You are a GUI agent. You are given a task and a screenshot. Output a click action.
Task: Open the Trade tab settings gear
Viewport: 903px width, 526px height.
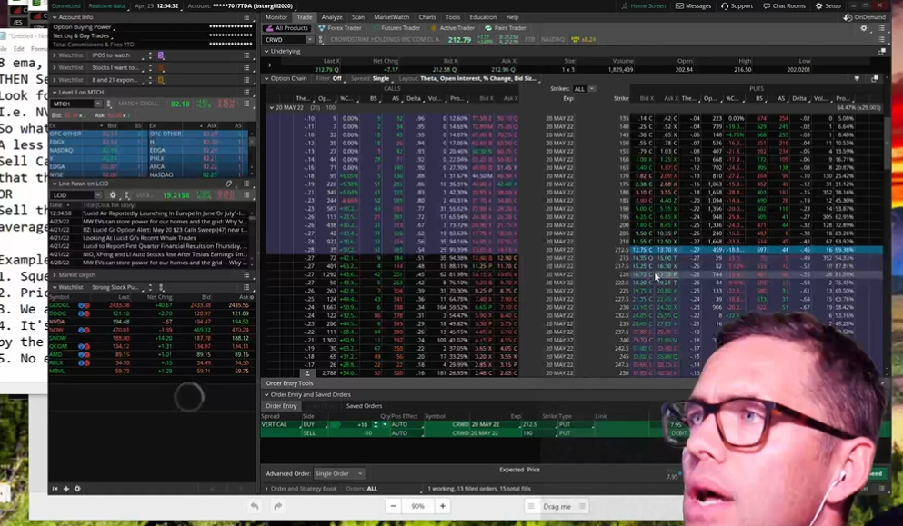tap(863, 27)
